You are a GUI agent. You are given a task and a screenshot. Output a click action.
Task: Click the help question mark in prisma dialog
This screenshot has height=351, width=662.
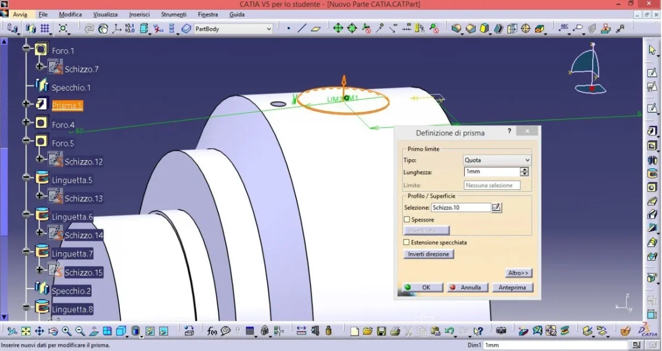[x=509, y=132]
